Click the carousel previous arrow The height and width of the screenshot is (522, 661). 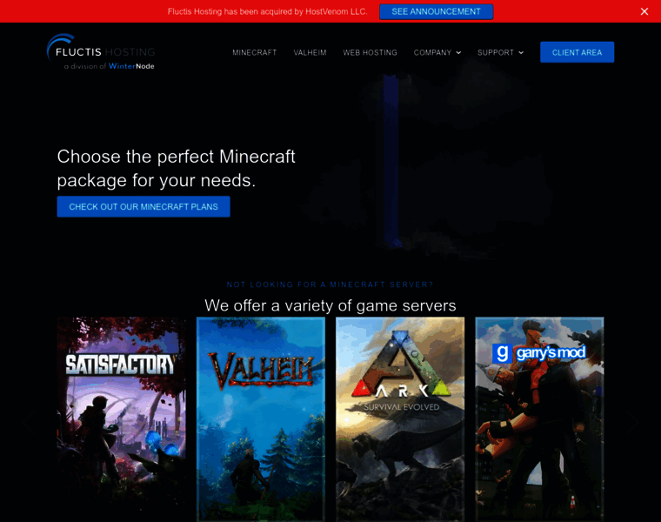coord(30,421)
